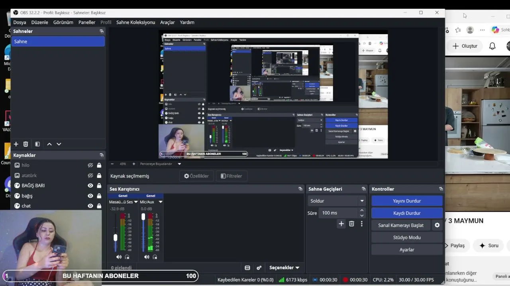Image resolution: width=510 pixels, height=286 pixels.
Task: Mute the Masaüstü Ses speaker icon
Action: 119,257
